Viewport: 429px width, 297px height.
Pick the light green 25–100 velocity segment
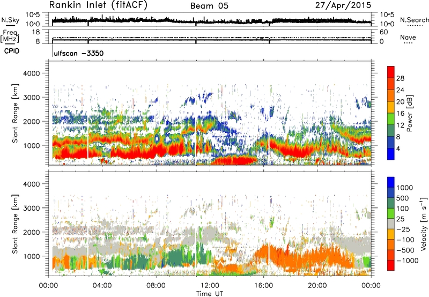point(391,213)
